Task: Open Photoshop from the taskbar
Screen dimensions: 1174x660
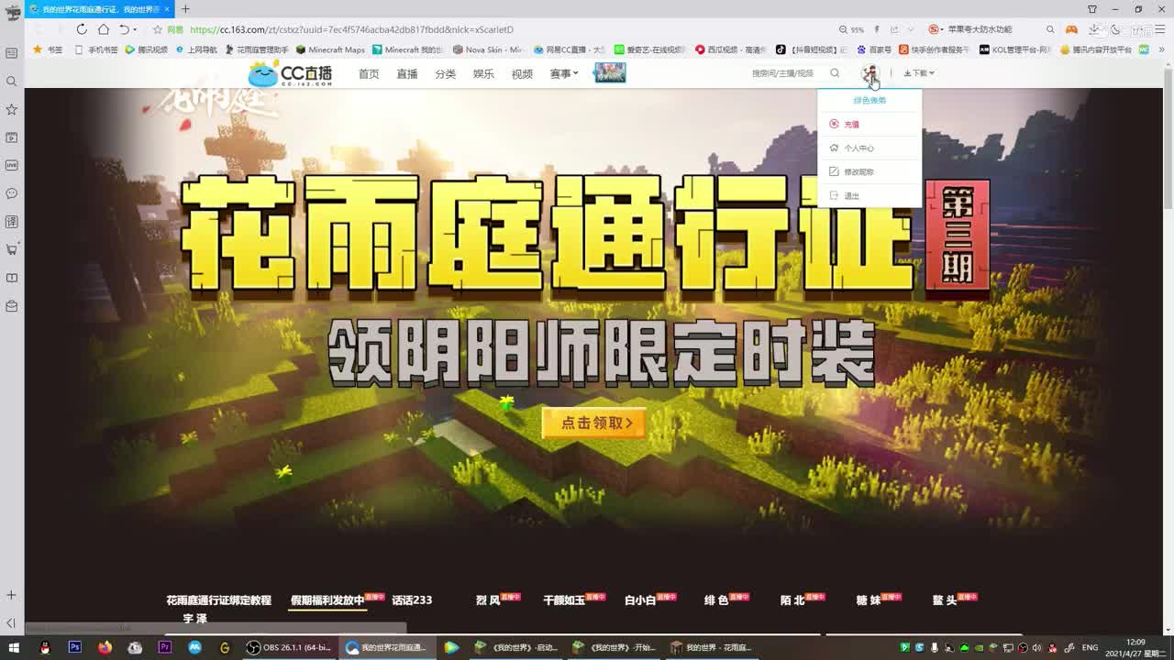Action: click(x=74, y=647)
